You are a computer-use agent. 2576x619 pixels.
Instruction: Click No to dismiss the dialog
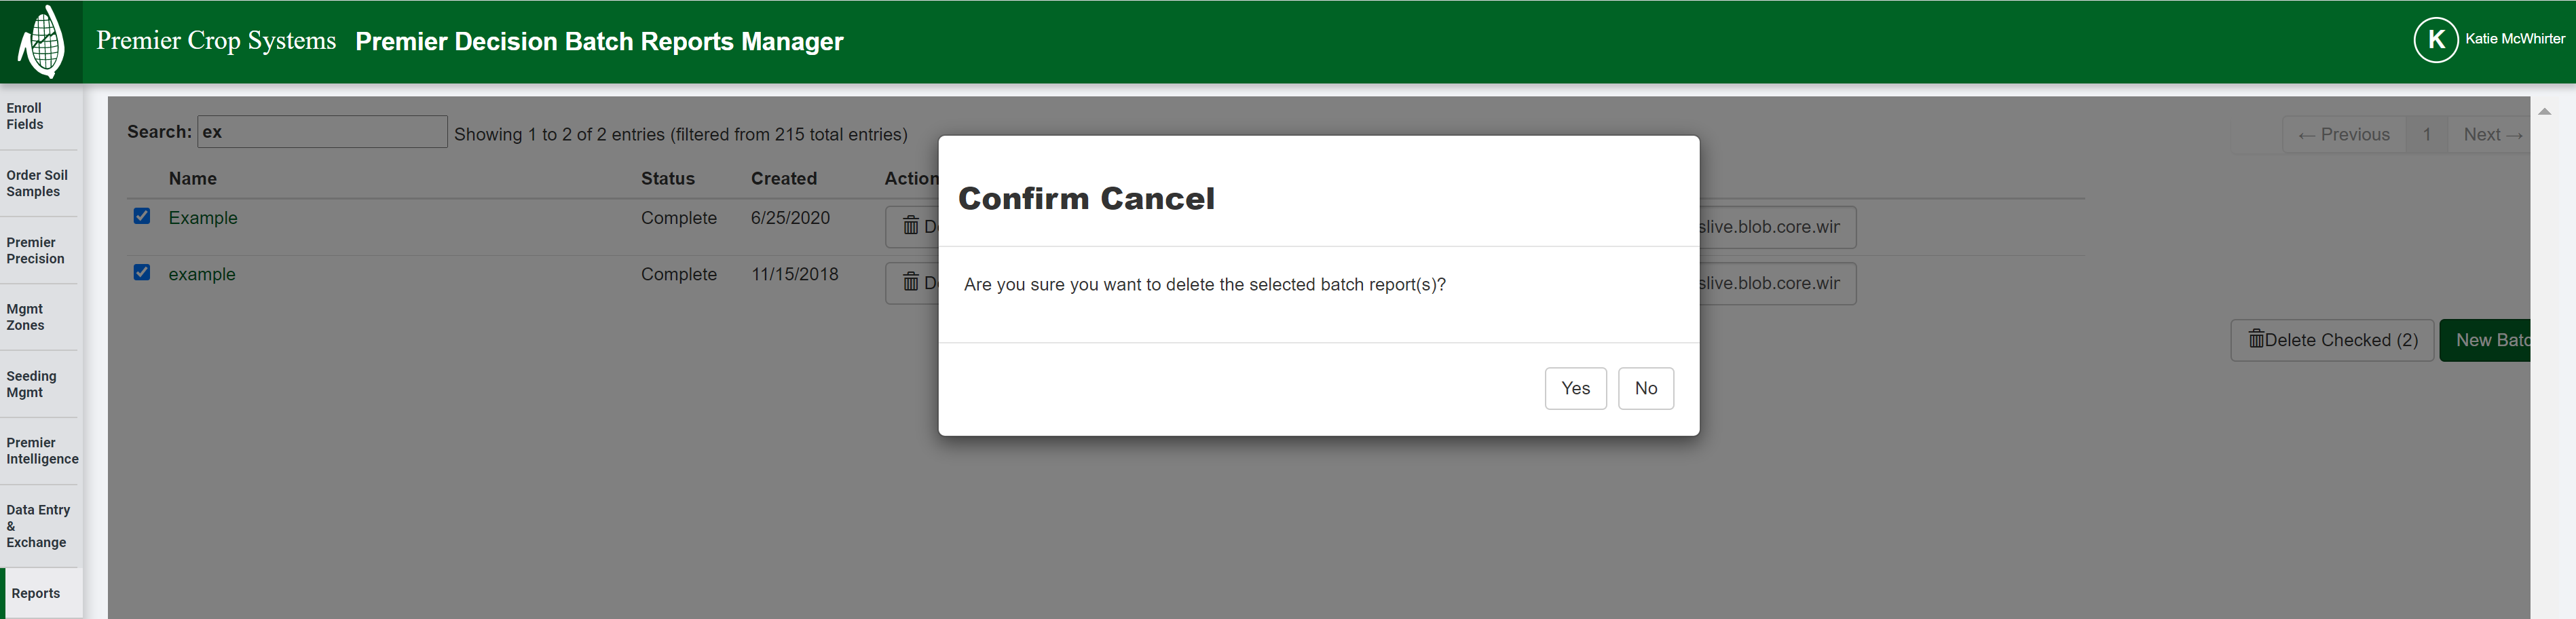tap(1645, 388)
